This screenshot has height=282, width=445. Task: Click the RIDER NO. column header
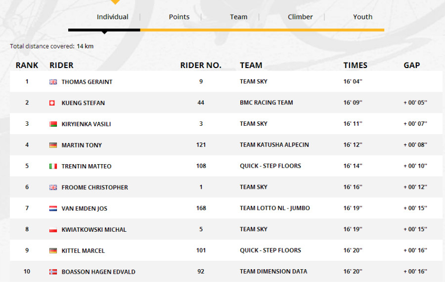tap(201, 66)
